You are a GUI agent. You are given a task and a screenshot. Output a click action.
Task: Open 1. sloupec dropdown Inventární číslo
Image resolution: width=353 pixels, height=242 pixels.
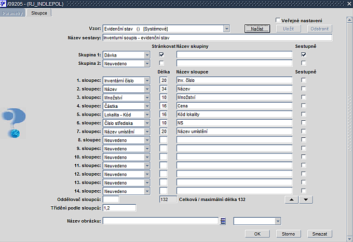(147, 81)
